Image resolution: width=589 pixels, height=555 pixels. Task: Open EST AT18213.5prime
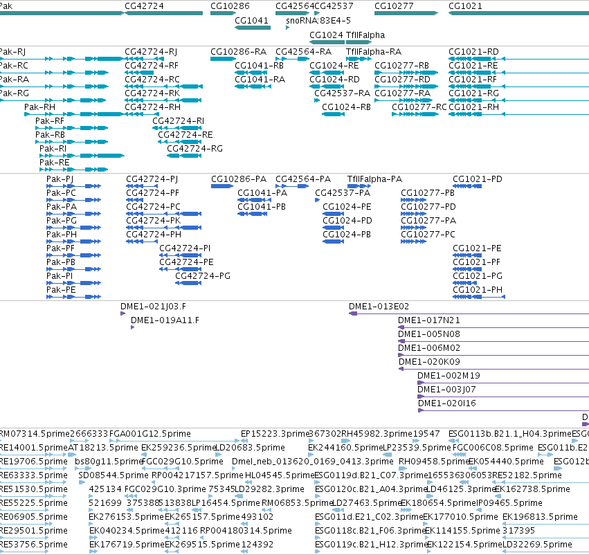[72, 455]
